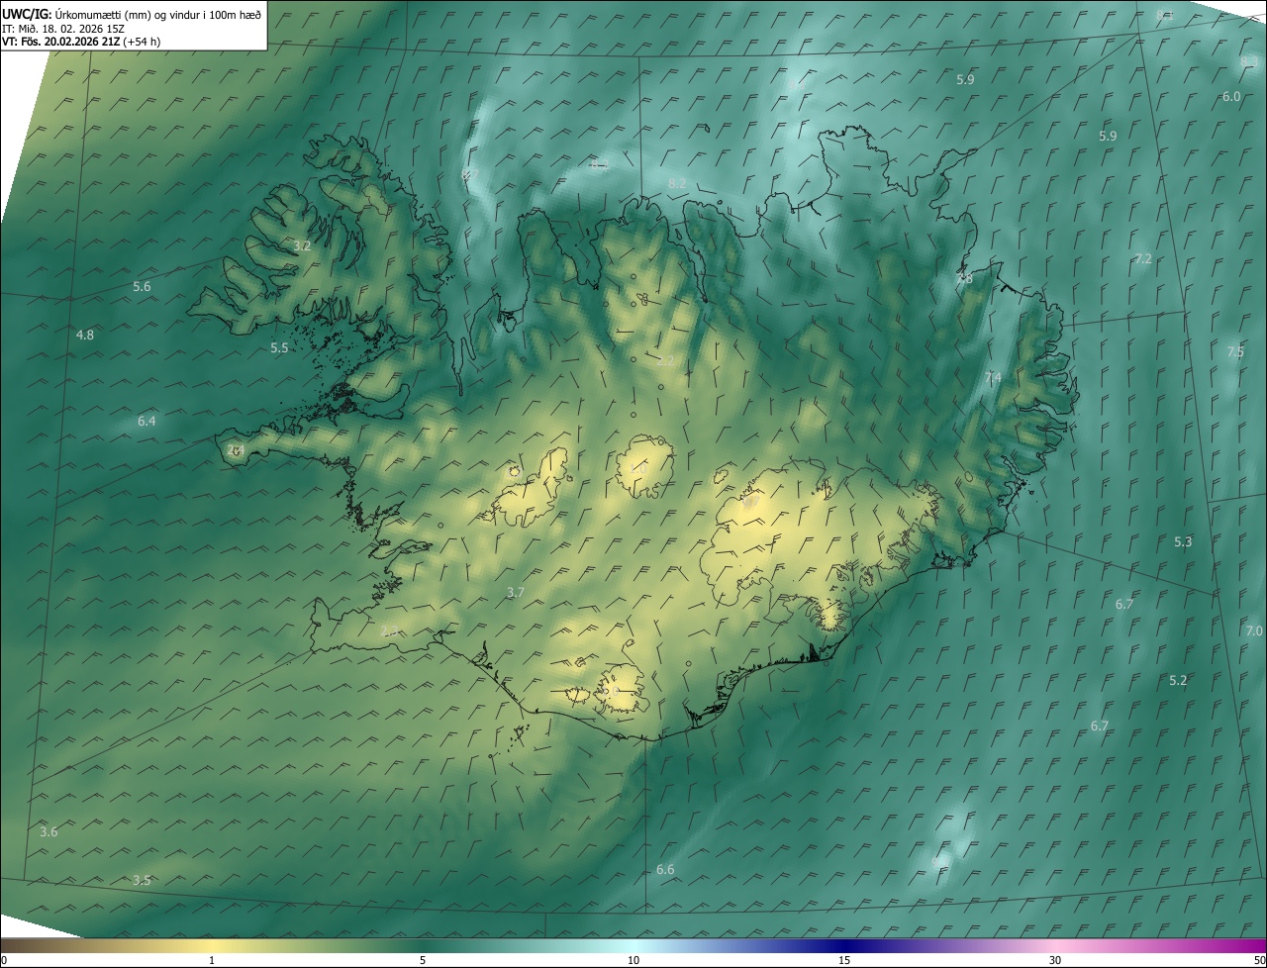
Task: Click the 5.2 value label
Action: (1178, 680)
